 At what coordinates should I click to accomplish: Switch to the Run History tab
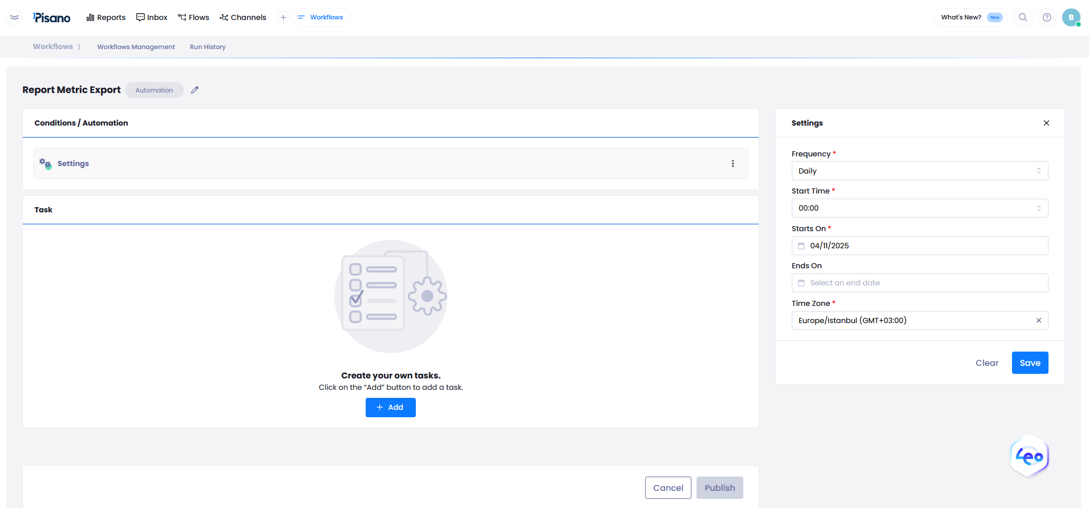[208, 47]
